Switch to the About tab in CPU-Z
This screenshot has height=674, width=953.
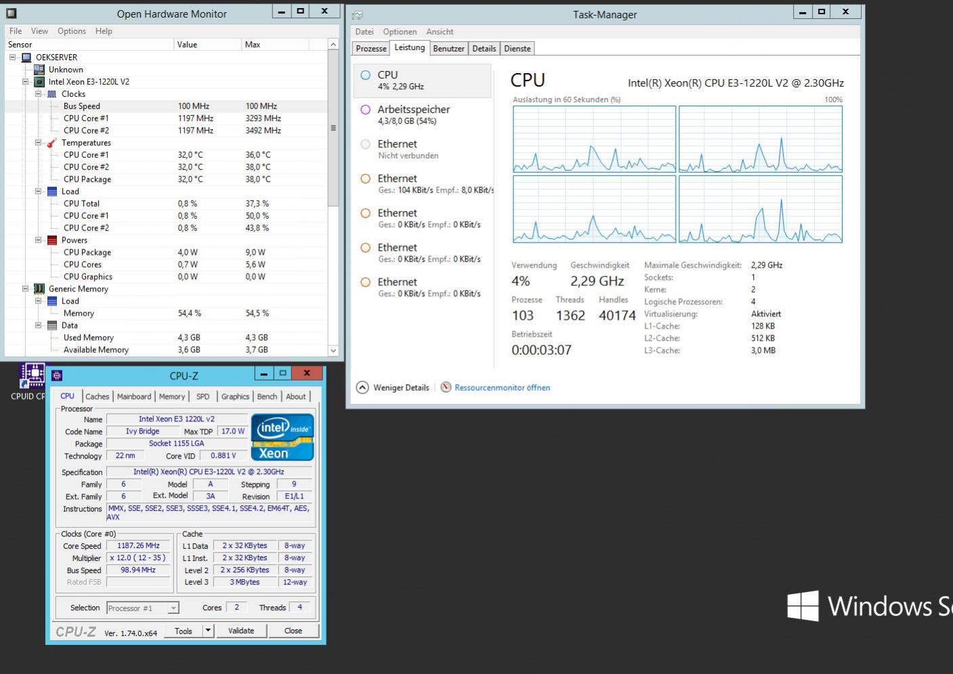[x=295, y=397]
